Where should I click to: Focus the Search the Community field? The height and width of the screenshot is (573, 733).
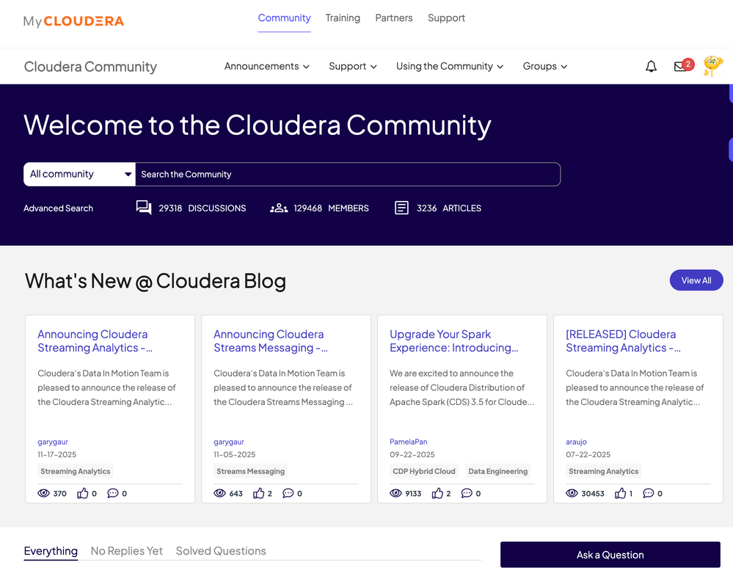click(x=348, y=175)
